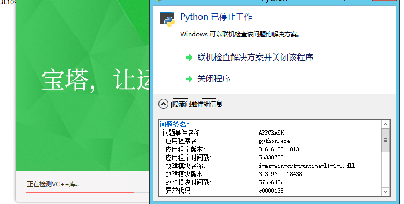Click the 问题签名: heading

(174, 124)
